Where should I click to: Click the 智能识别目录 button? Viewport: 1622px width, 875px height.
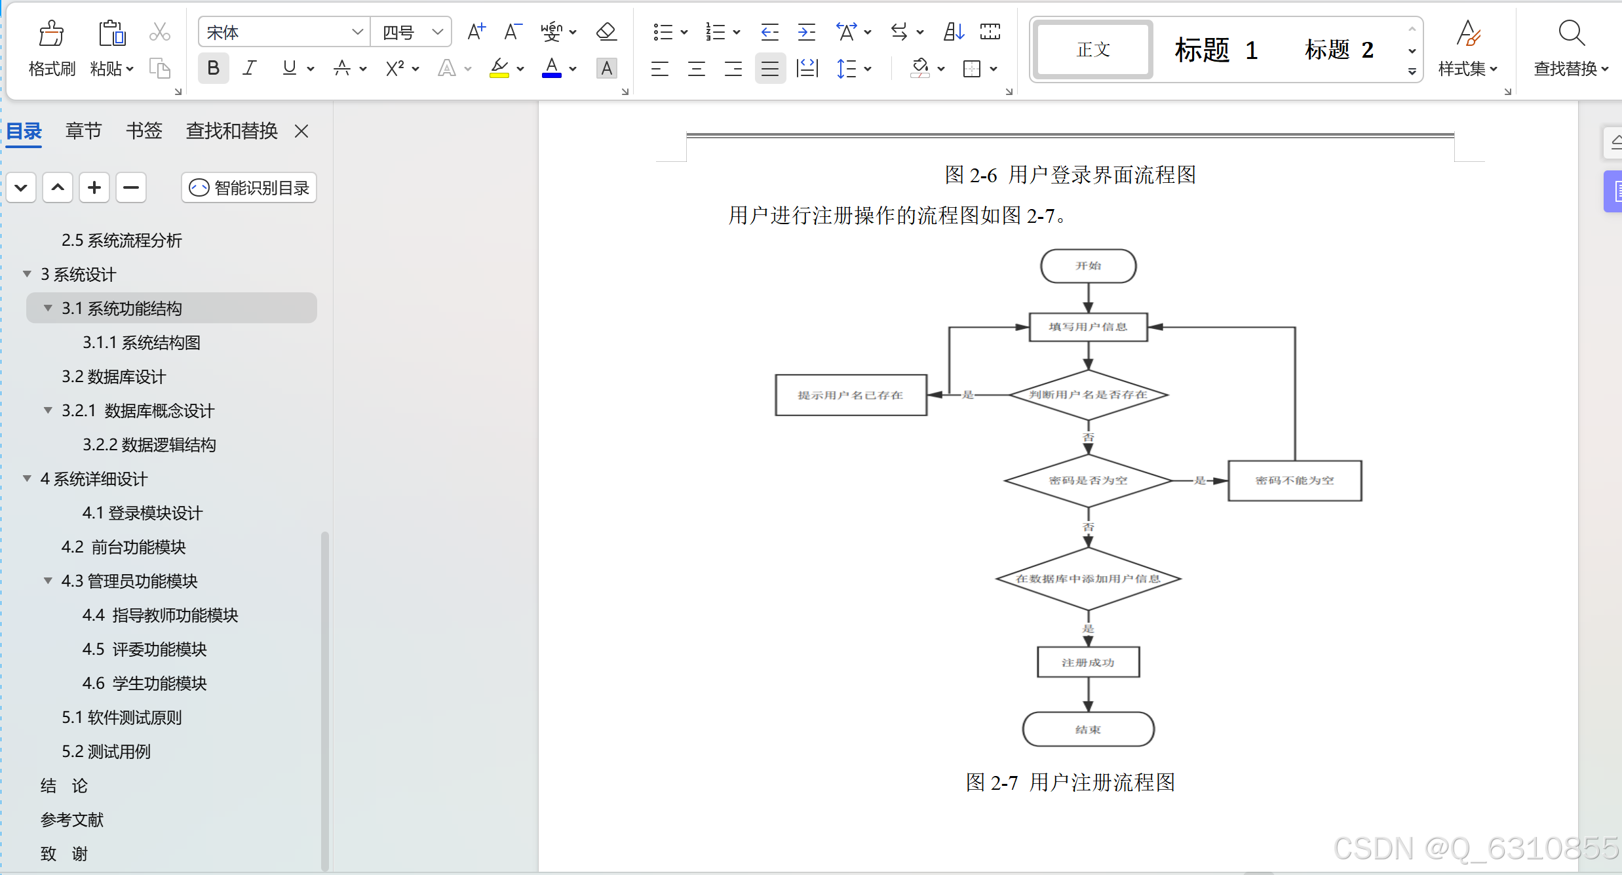click(x=249, y=188)
